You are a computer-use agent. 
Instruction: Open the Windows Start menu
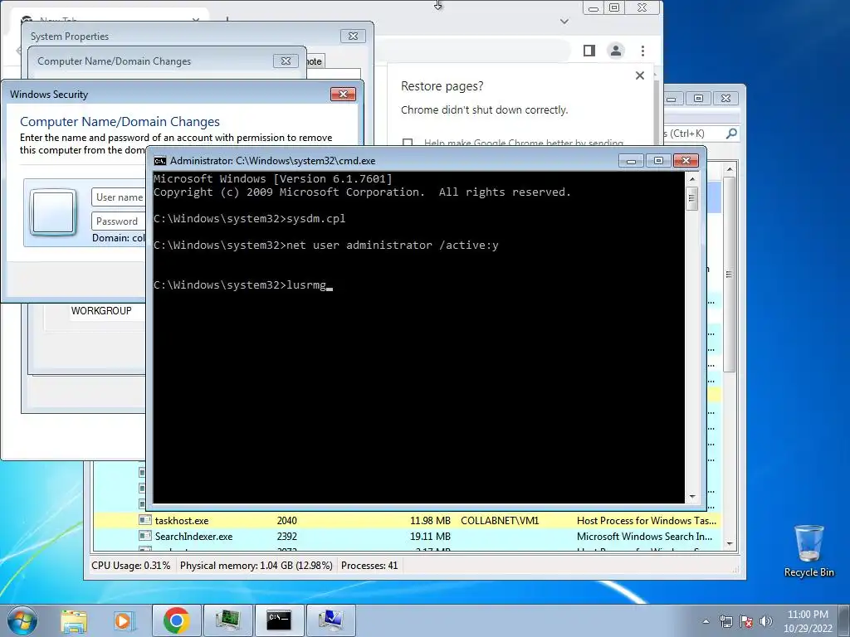pos(22,620)
